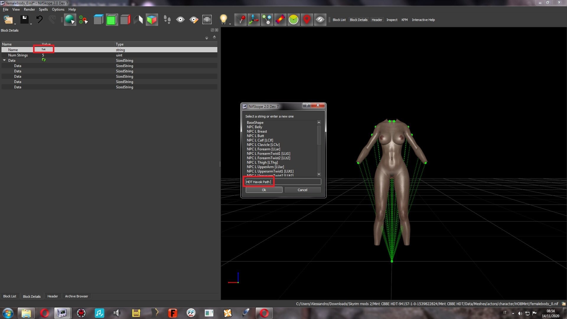Toggle Header dock in toolbar
Viewport: 567px width, 319px height.
pyautogui.click(x=377, y=20)
